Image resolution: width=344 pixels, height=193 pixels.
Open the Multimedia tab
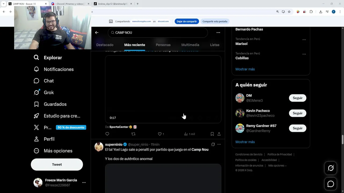(x=190, y=45)
